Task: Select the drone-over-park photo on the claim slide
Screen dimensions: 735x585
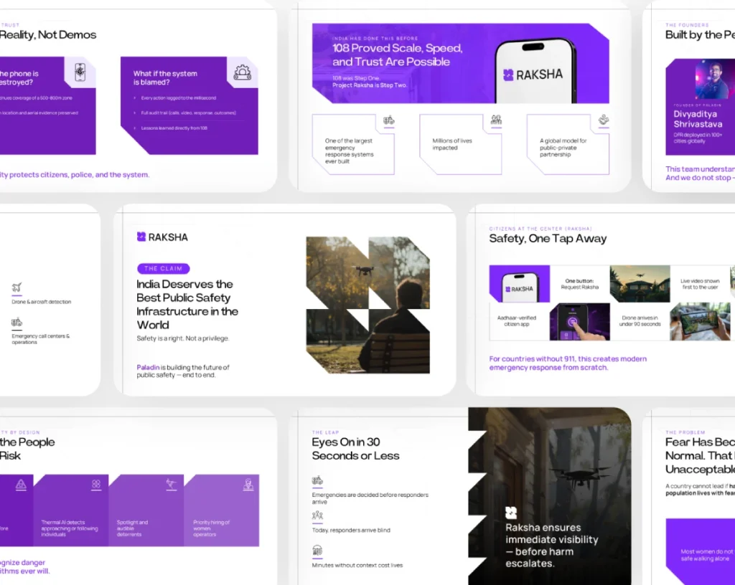Action: pos(368,305)
